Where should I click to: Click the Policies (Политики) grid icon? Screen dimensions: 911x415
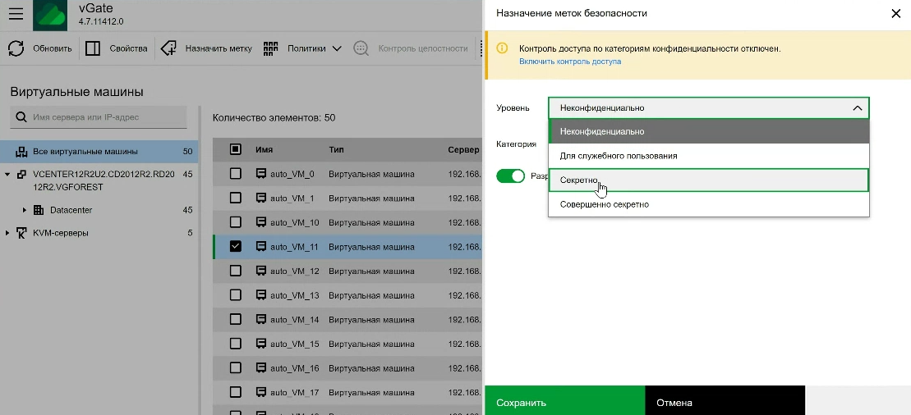coord(272,48)
